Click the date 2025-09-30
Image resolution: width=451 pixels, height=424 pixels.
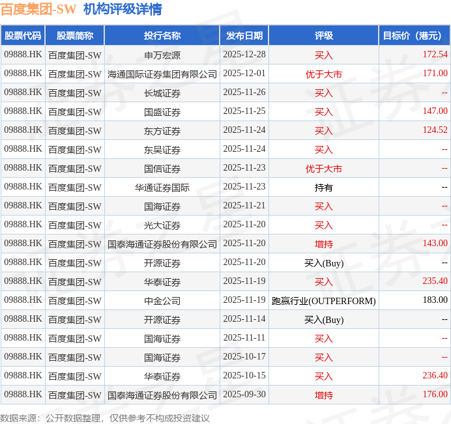click(x=244, y=395)
